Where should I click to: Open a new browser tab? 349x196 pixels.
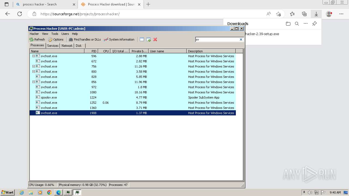pyautogui.click(x=148, y=4)
